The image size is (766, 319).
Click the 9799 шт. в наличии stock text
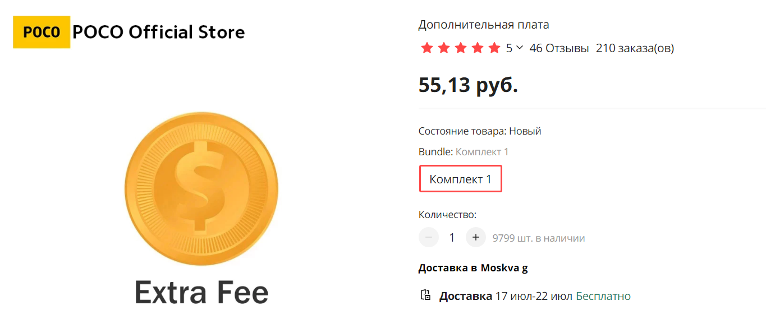click(x=539, y=238)
